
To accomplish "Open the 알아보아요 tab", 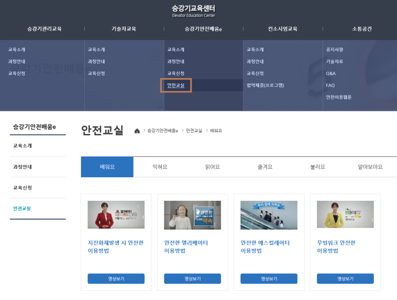I will [x=370, y=167].
